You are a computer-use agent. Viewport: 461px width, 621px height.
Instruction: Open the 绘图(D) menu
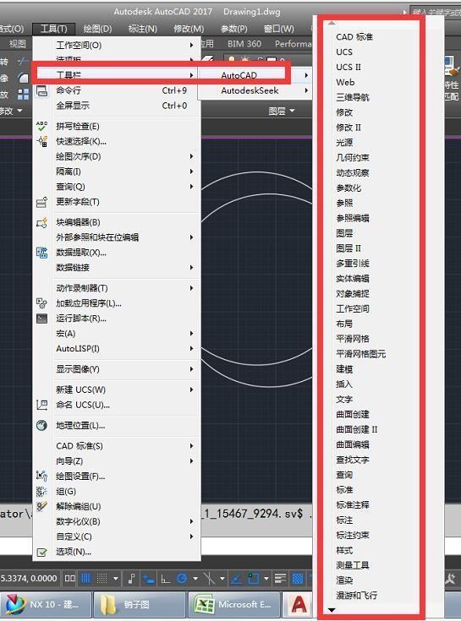click(97, 29)
